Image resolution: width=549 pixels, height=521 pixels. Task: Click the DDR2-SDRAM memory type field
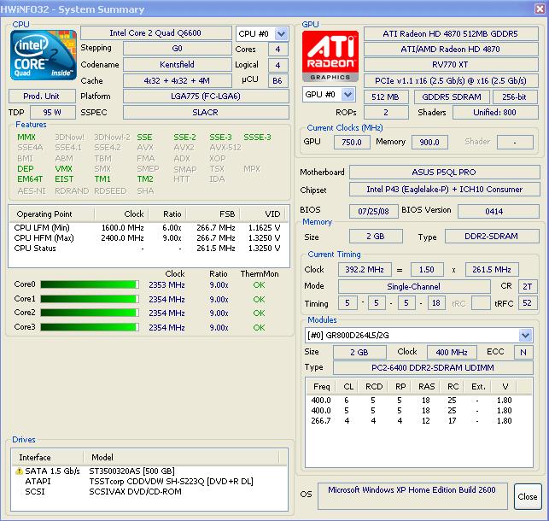pos(492,237)
